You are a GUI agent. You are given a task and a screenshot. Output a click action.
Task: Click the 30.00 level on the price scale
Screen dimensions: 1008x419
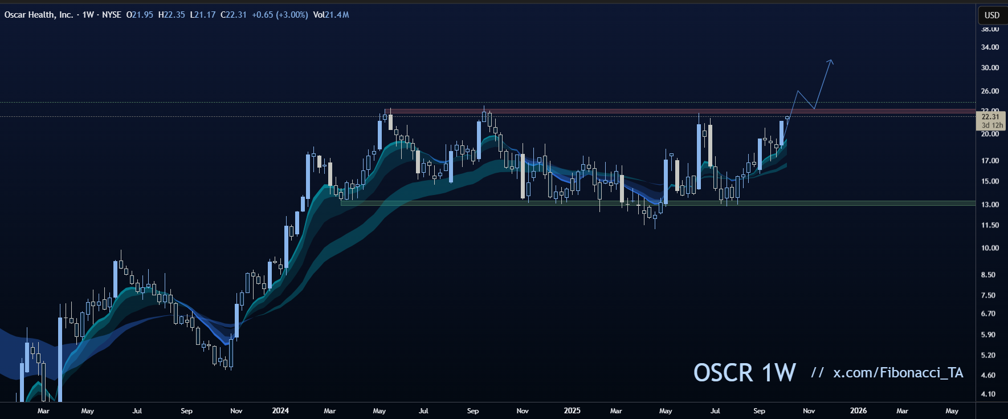pyautogui.click(x=990, y=68)
